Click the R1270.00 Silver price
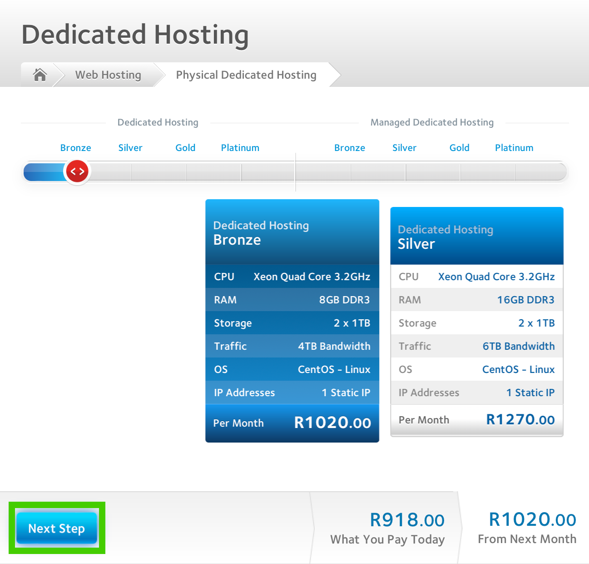 coord(520,419)
